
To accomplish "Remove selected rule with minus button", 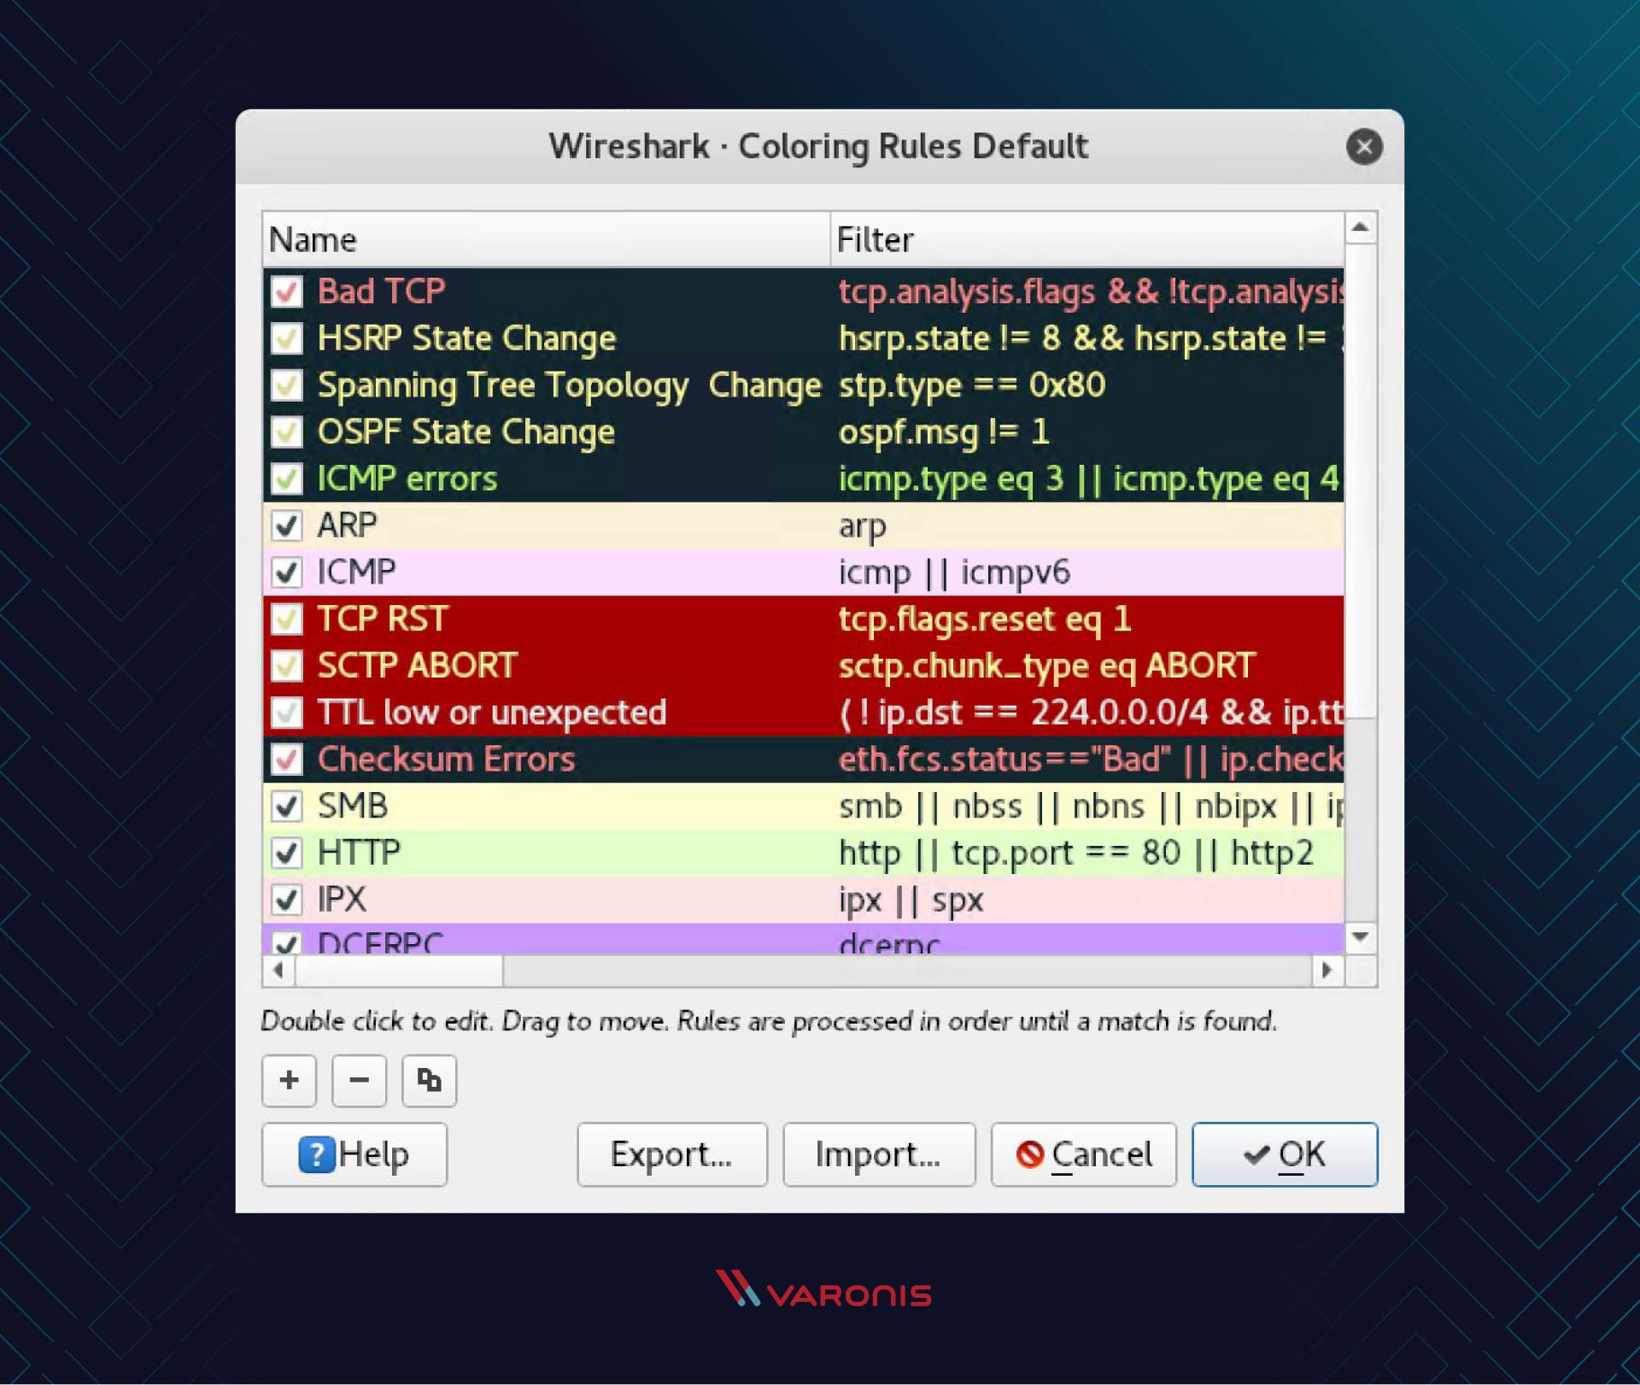I will (359, 1080).
